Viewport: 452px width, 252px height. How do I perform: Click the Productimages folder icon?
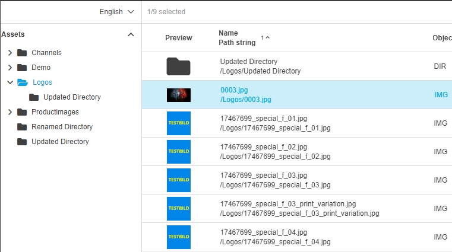(22, 112)
